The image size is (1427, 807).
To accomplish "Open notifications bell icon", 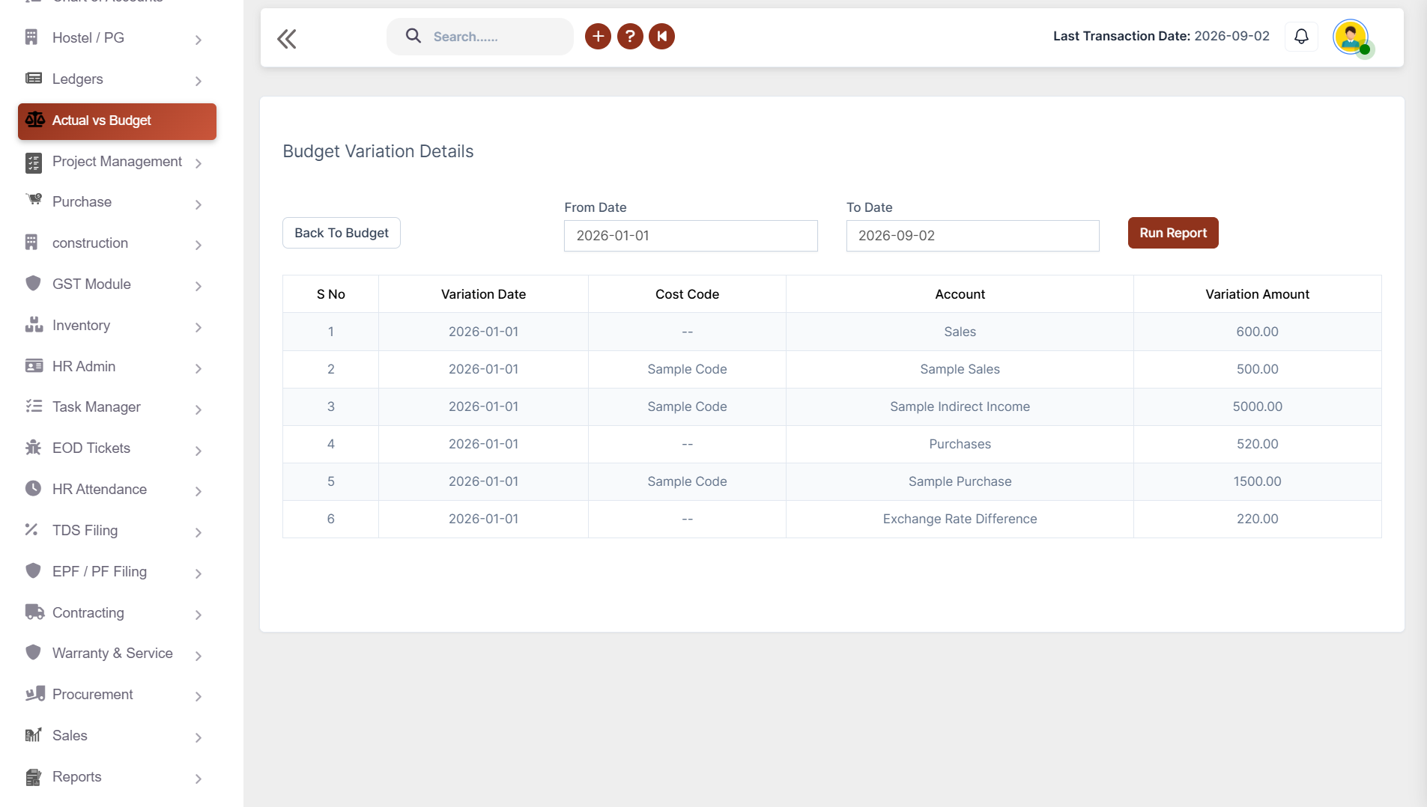I will click(1302, 36).
